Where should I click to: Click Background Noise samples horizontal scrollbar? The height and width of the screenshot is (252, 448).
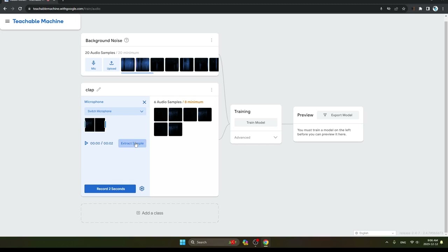point(137,73)
